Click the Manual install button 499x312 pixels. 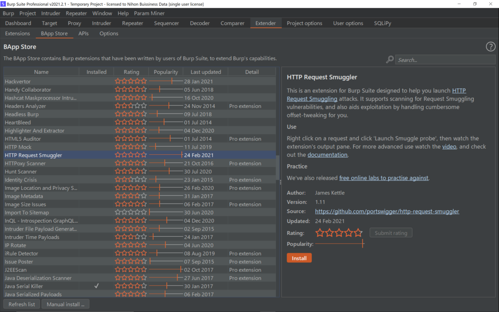pyautogui.click(x=65, y=304)
